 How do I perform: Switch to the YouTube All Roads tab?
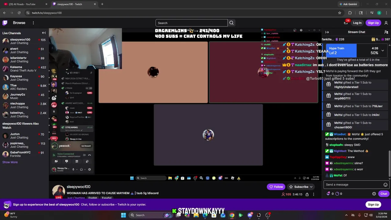click(24, 4)
